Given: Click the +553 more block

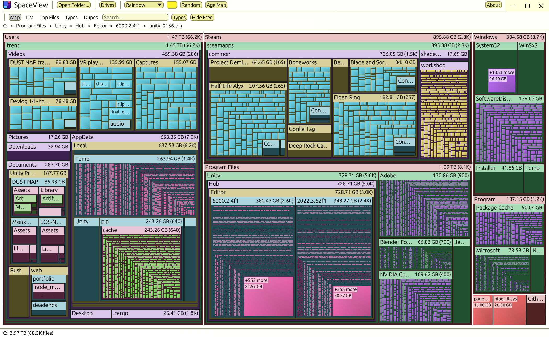Looking at the screenshot, I should point(268,297).
